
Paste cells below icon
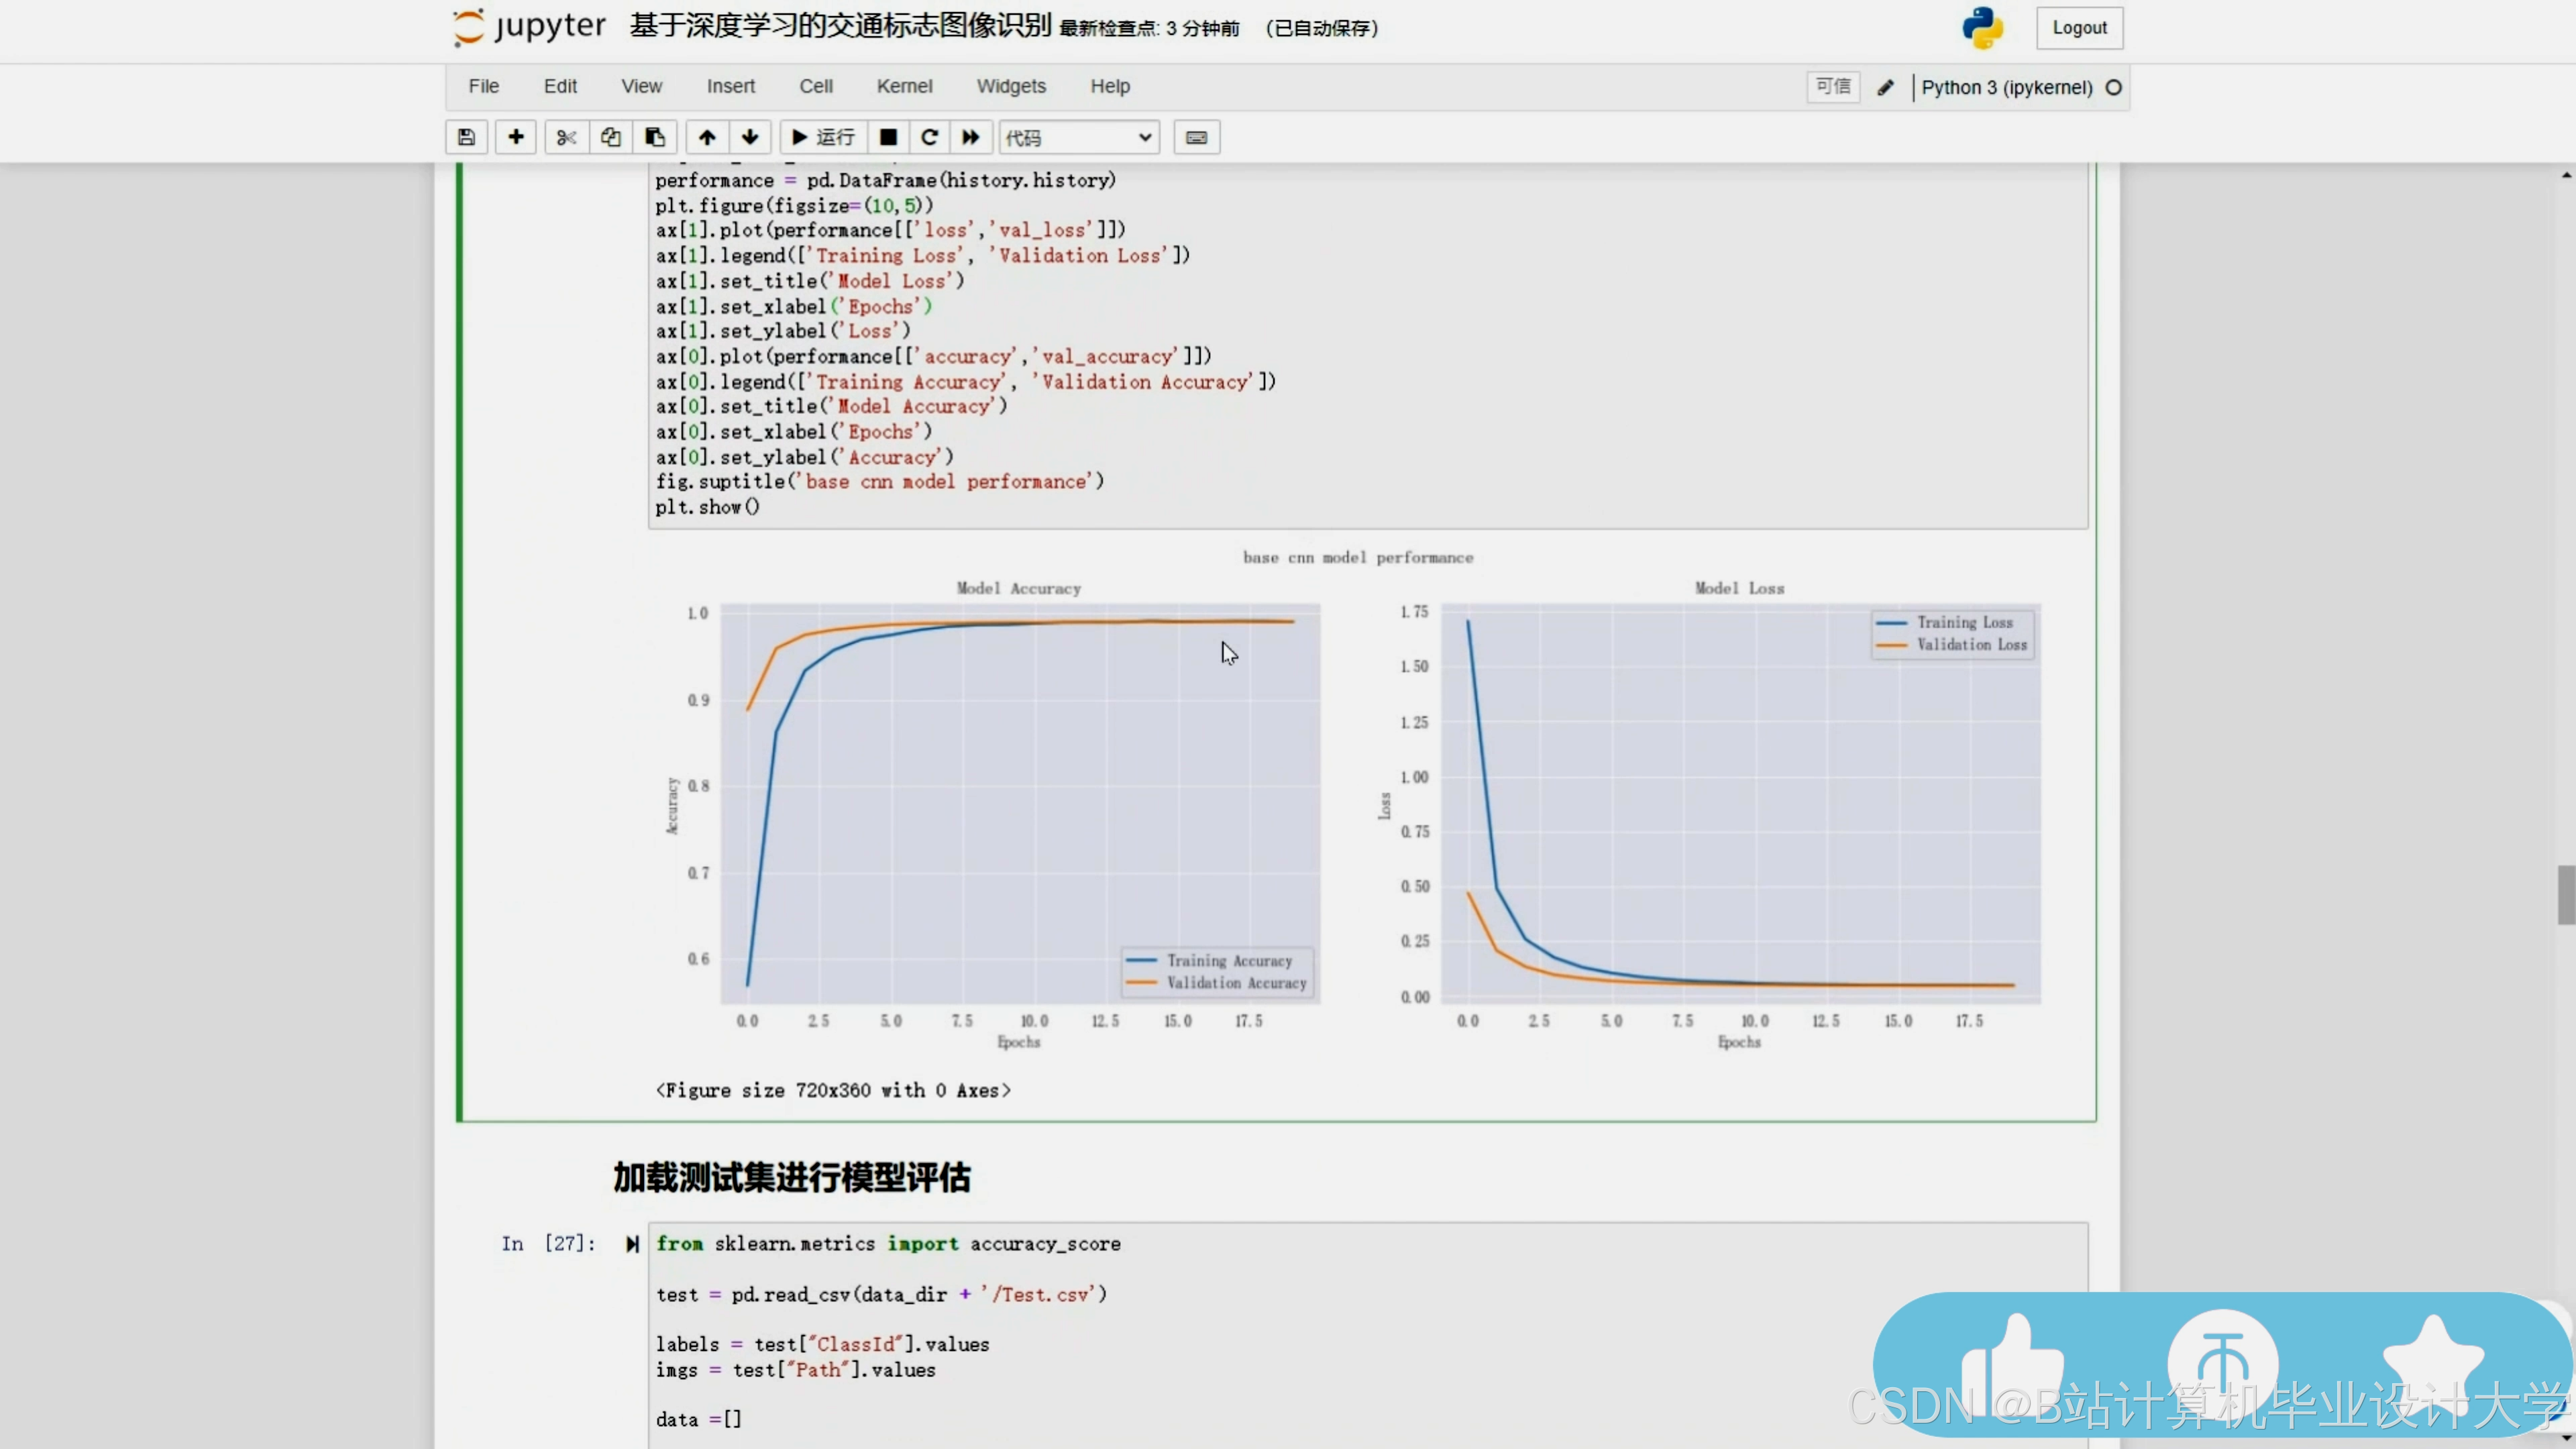point(655,137)
